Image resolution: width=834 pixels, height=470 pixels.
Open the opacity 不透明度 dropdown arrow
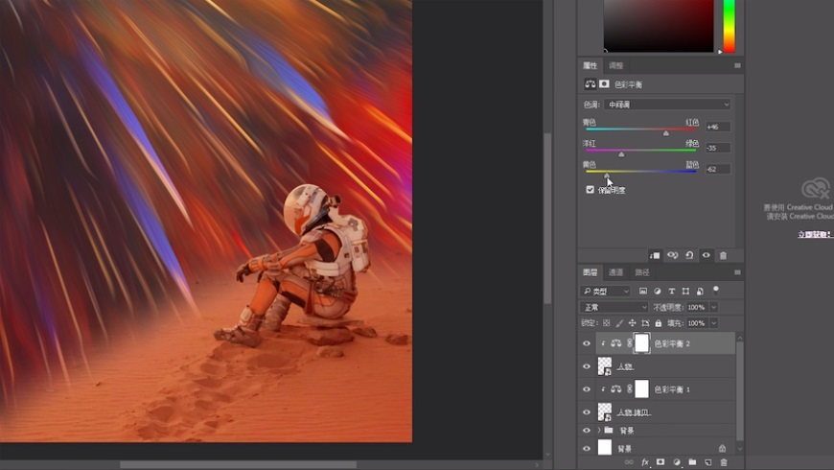point(714,307)
